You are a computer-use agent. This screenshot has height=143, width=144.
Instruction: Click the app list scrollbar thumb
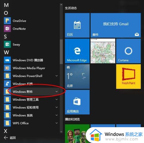61,52
